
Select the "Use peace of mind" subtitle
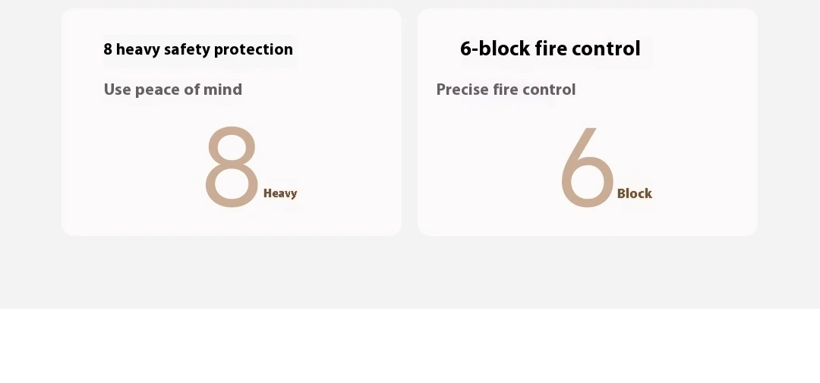point(173,90)
